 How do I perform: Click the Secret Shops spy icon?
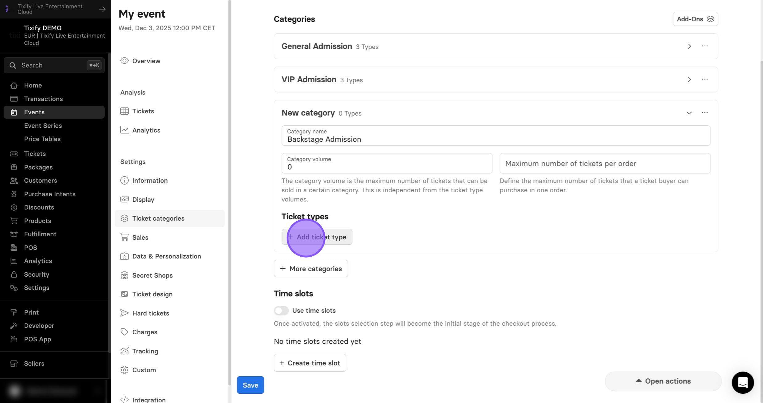pyautogui.click(x=124, y=275)
